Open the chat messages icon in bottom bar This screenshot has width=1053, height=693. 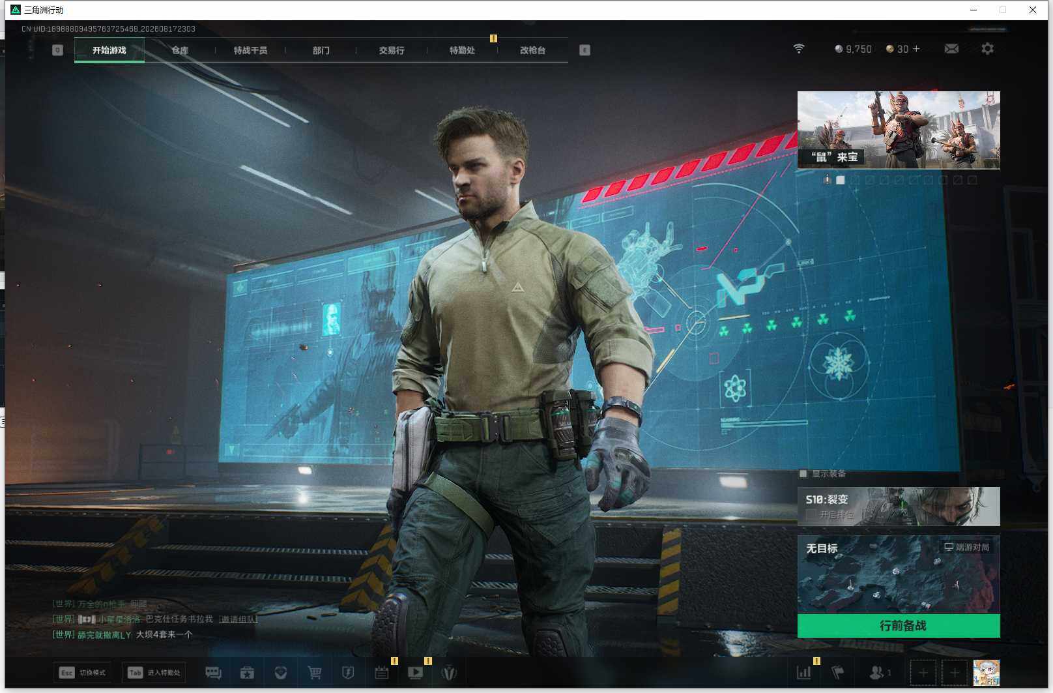(x=213, y=673)
